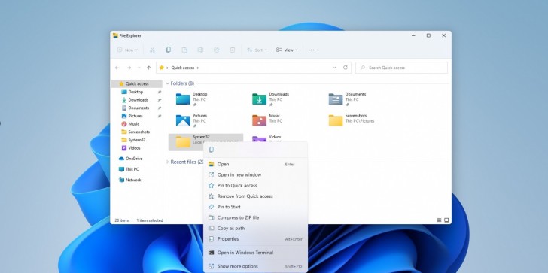Open the See more ellipsis menu
The height and width of the screenshot is (273, 548).
[x=311, y=50]
